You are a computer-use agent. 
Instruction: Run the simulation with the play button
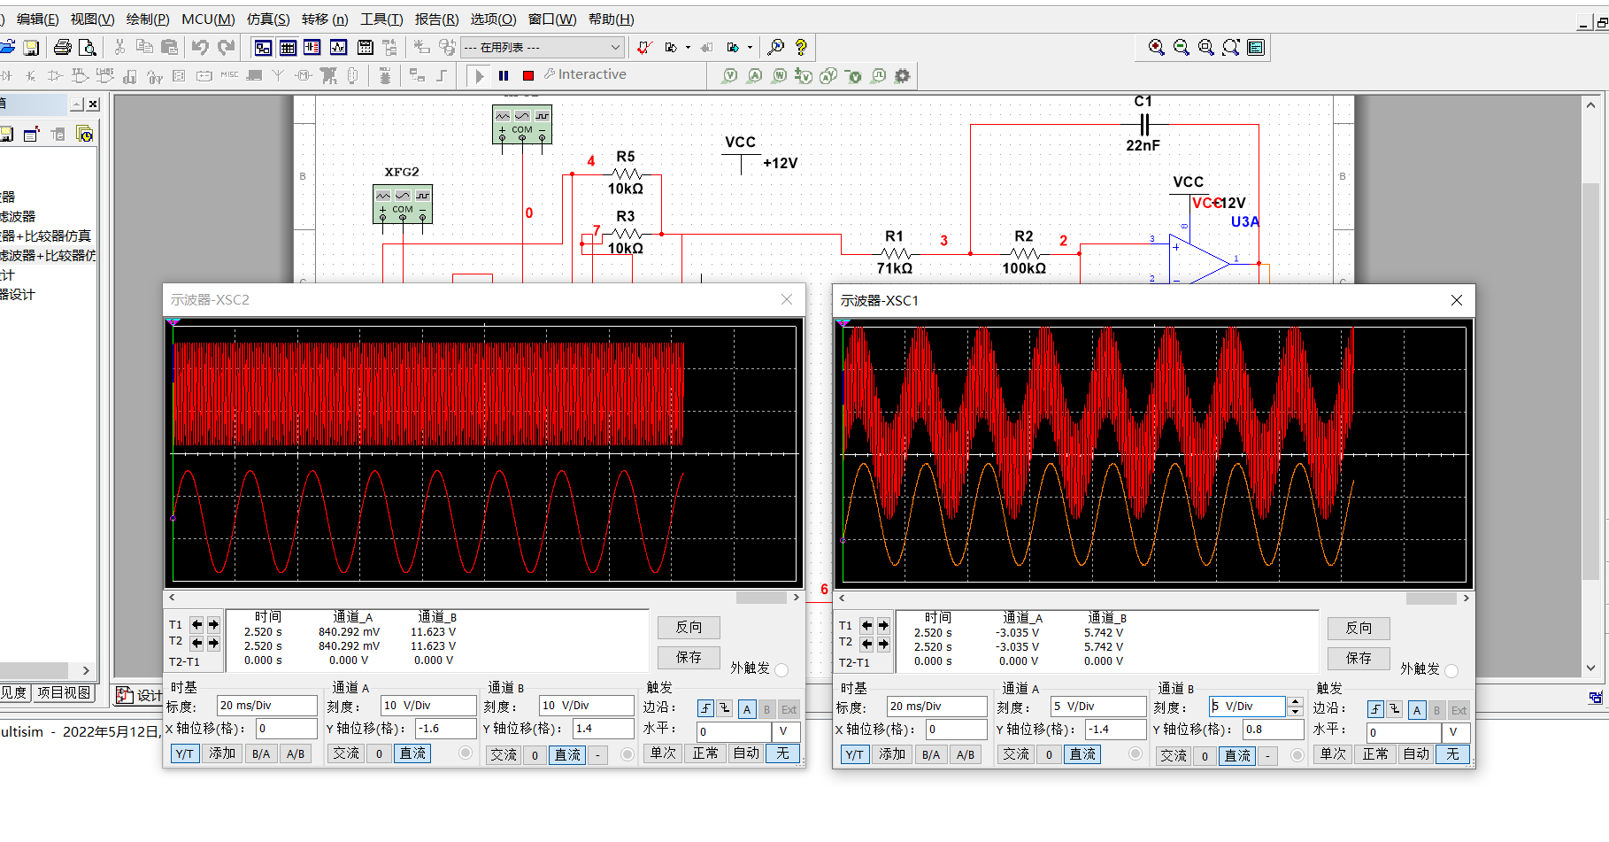pyautogui.click(x=479, y=76)
